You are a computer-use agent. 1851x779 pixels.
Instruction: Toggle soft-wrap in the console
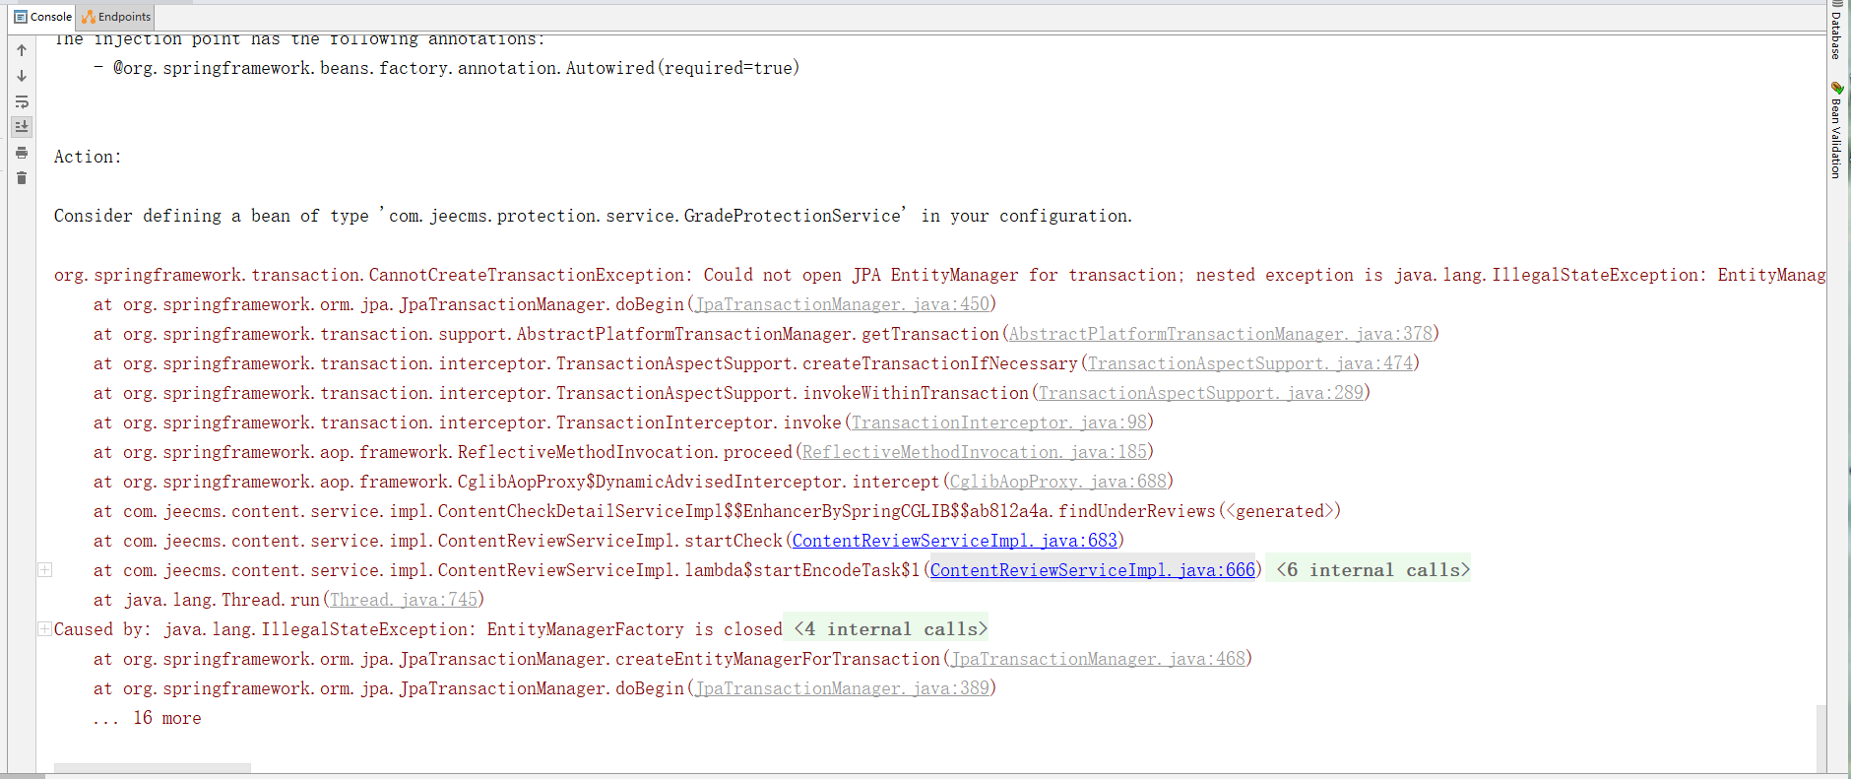tap(22, 101)
